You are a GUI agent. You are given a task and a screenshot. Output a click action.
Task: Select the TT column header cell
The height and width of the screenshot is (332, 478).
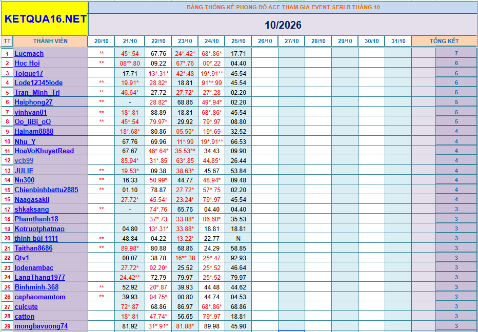(7, 41)
